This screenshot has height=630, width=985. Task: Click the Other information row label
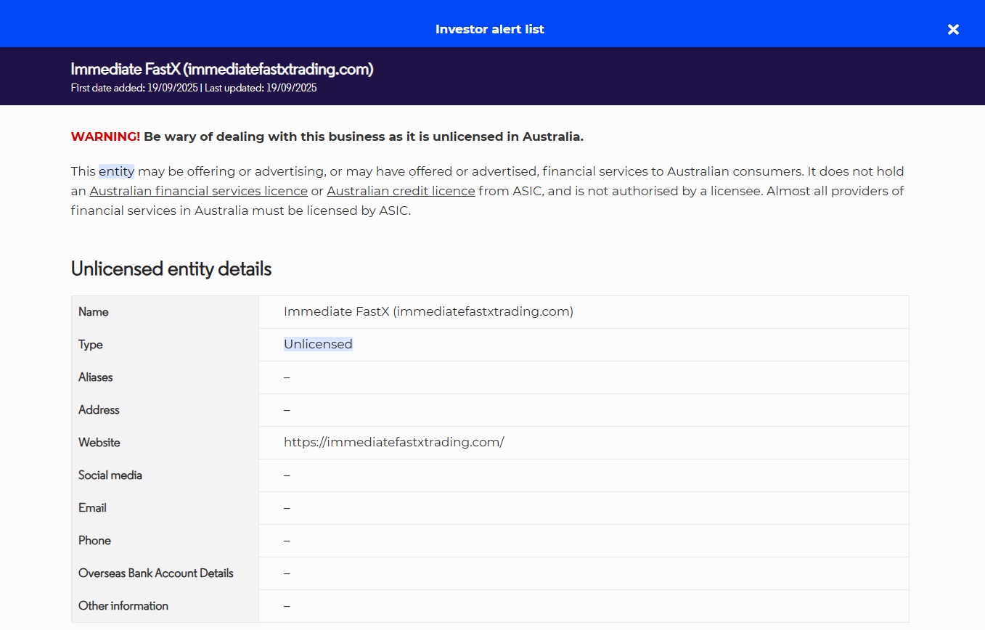click(x=123, y=605)
